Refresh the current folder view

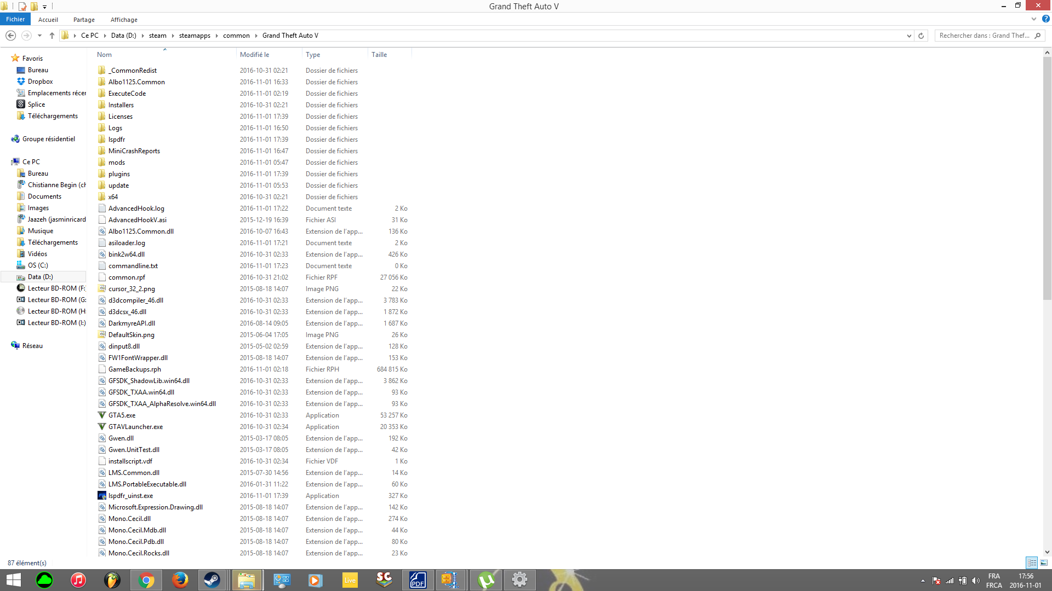(x=921, y=36)
